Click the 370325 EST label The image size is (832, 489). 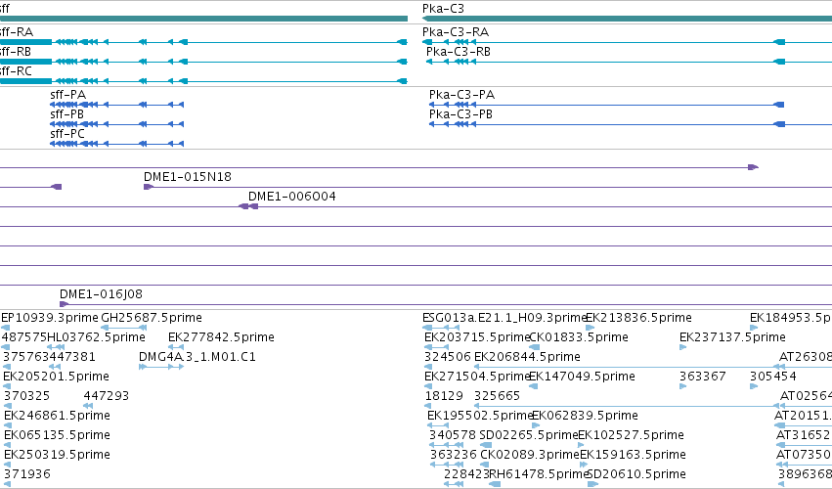pyautogui.click(x=26, y=395)
